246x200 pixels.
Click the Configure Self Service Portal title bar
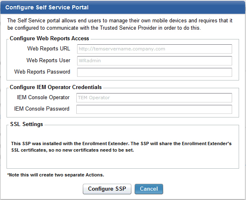coord(123,7)
